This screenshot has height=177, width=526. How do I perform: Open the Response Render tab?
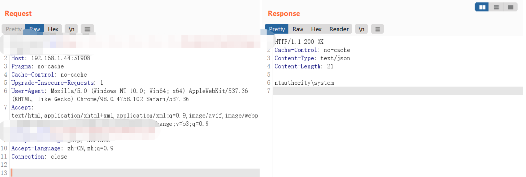click(x=339, y=29)
